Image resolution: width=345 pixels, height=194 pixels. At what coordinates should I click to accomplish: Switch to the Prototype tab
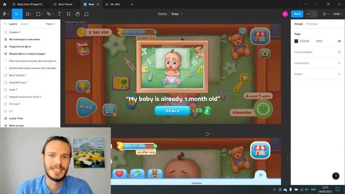click(x=312, y=24)
